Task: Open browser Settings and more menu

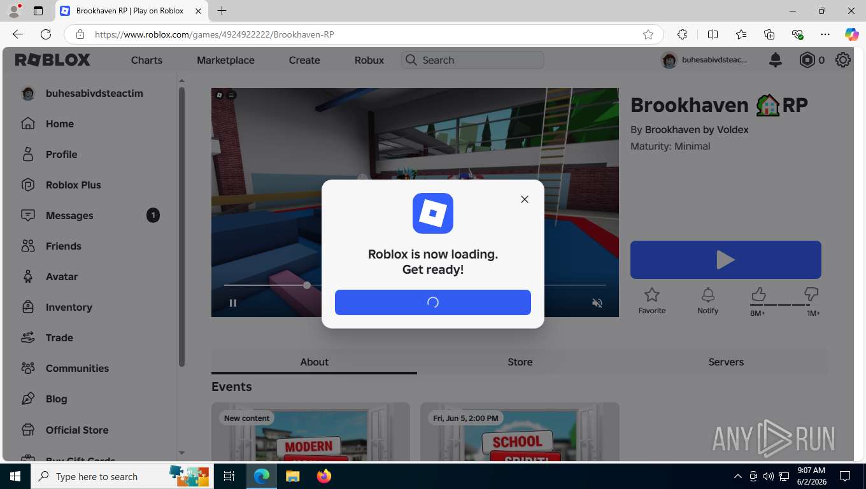Action: pyautogui.click(x=825, y=34)
